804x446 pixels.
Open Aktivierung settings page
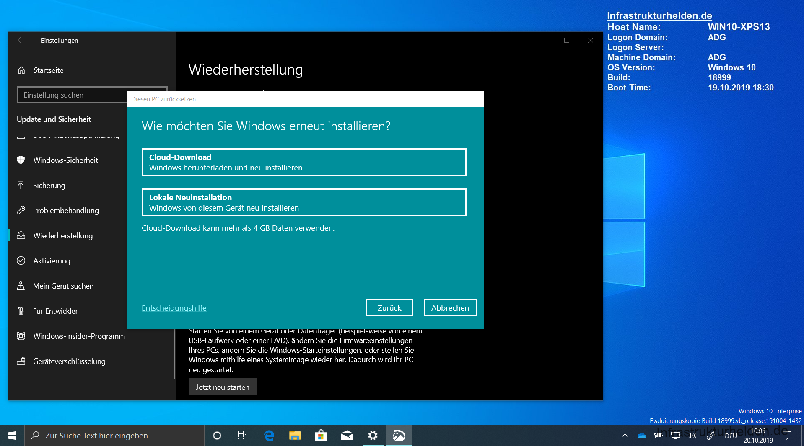pos(52,261)
